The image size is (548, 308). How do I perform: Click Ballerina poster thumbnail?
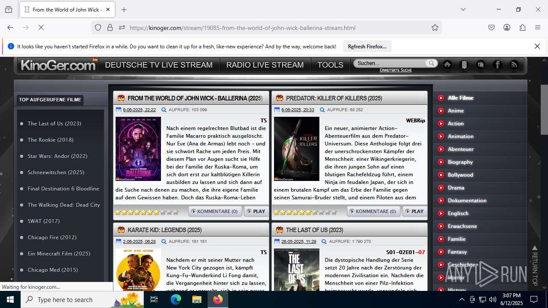(138, 149)
